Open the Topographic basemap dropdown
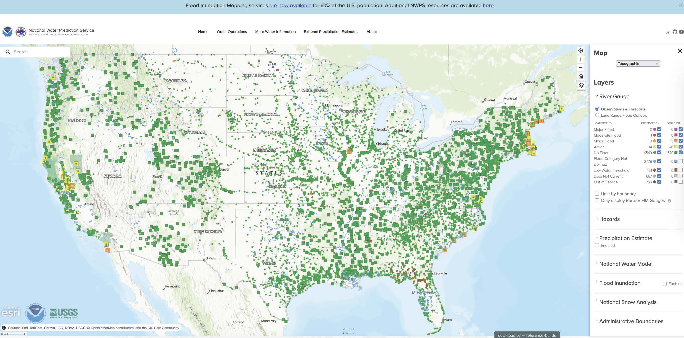Image resolution: width=684 pixels, height=338 pixels. [638, 63]
